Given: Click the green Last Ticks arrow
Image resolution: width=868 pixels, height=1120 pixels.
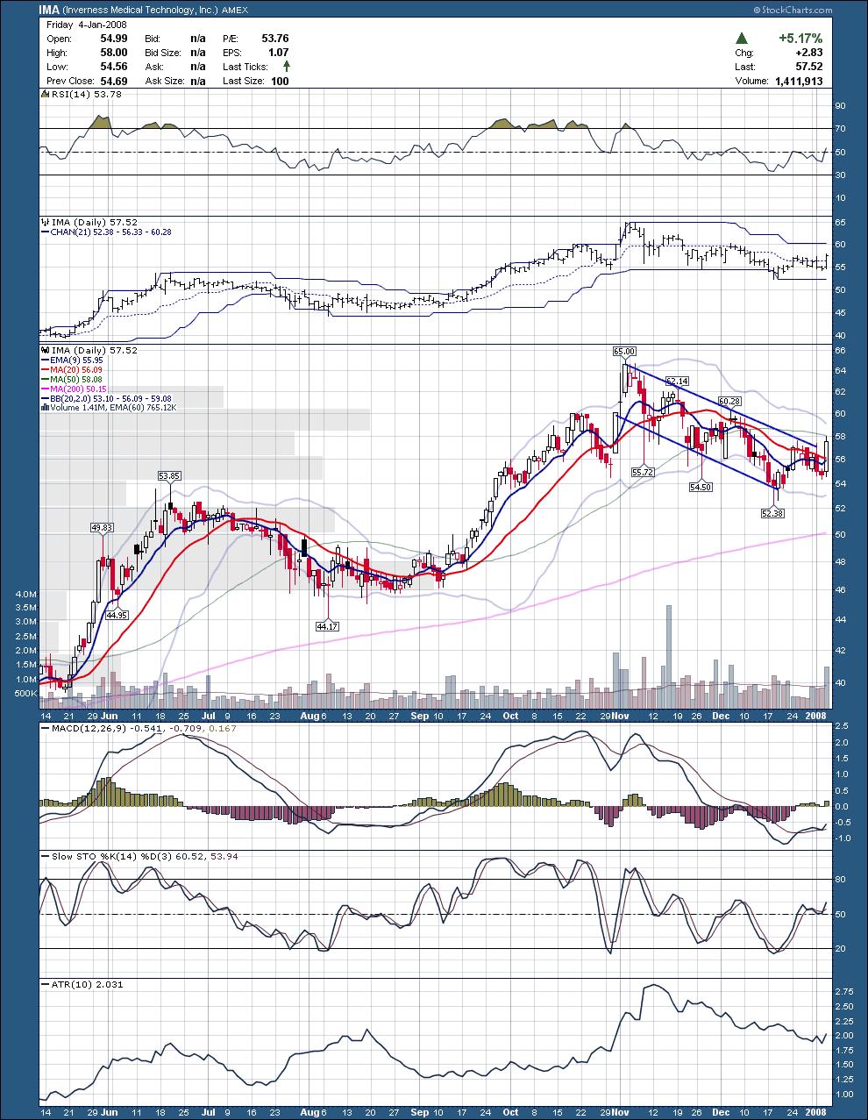Looking at the screenshot, I should (x=286, y=67).
